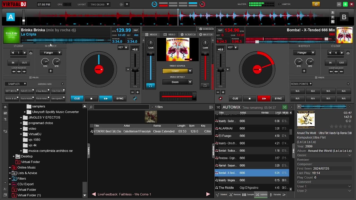Open the Karaoke tab
The image size is (356, 200).
(275, 194)
